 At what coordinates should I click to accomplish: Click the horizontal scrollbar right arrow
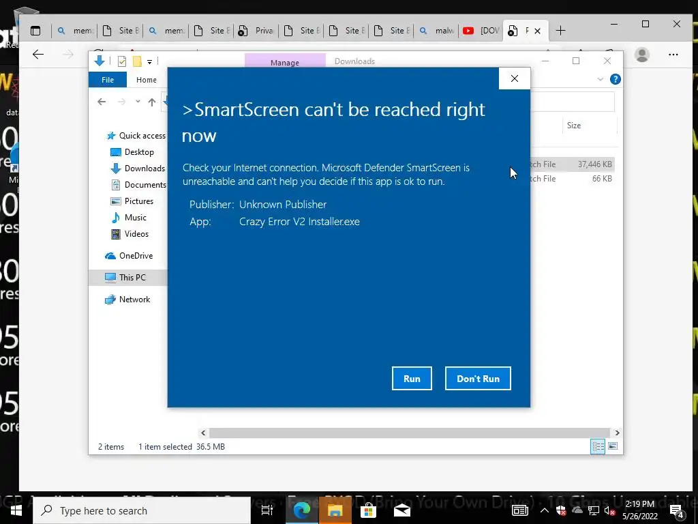tap(617, 433)
